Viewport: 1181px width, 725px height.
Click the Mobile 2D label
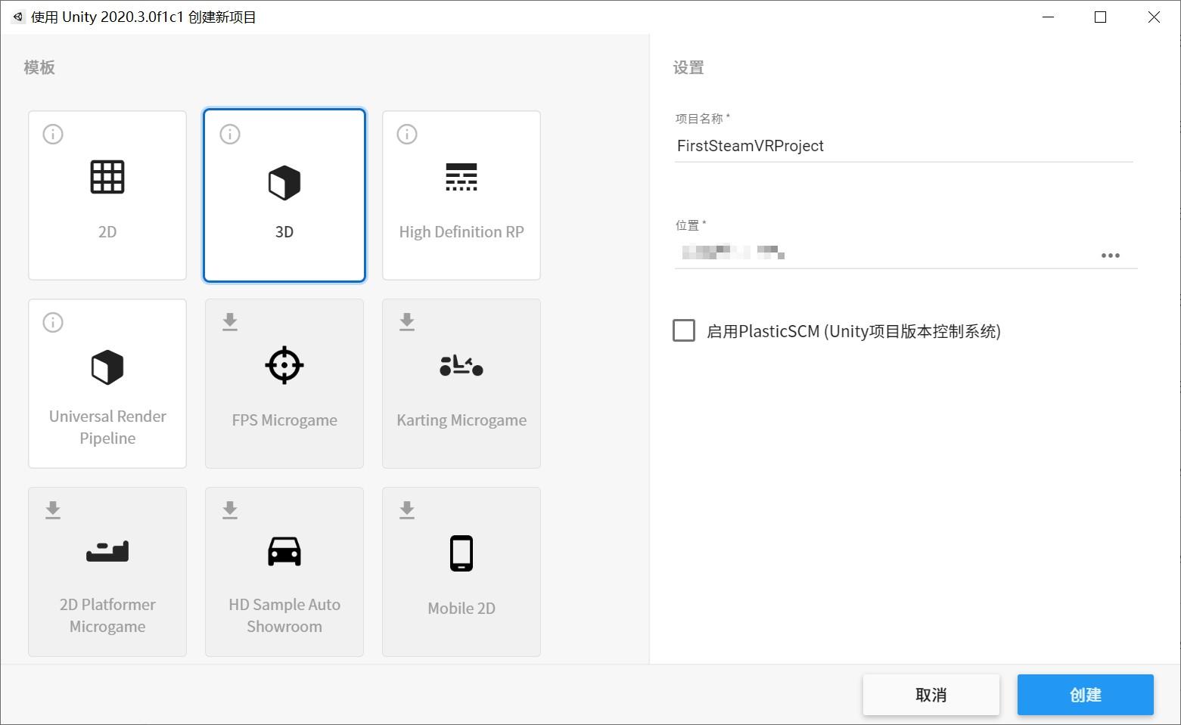[462, 609]
